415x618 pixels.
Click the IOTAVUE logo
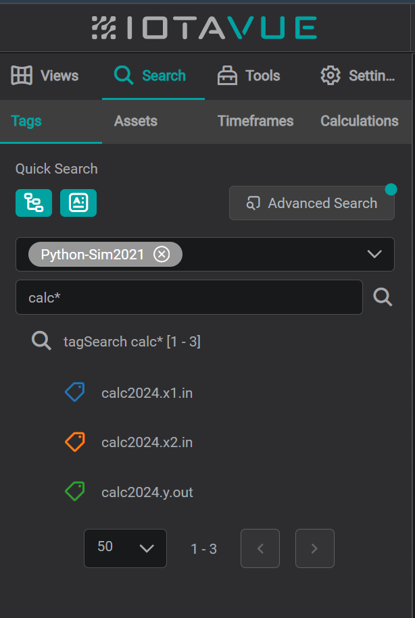coord(204,28)
